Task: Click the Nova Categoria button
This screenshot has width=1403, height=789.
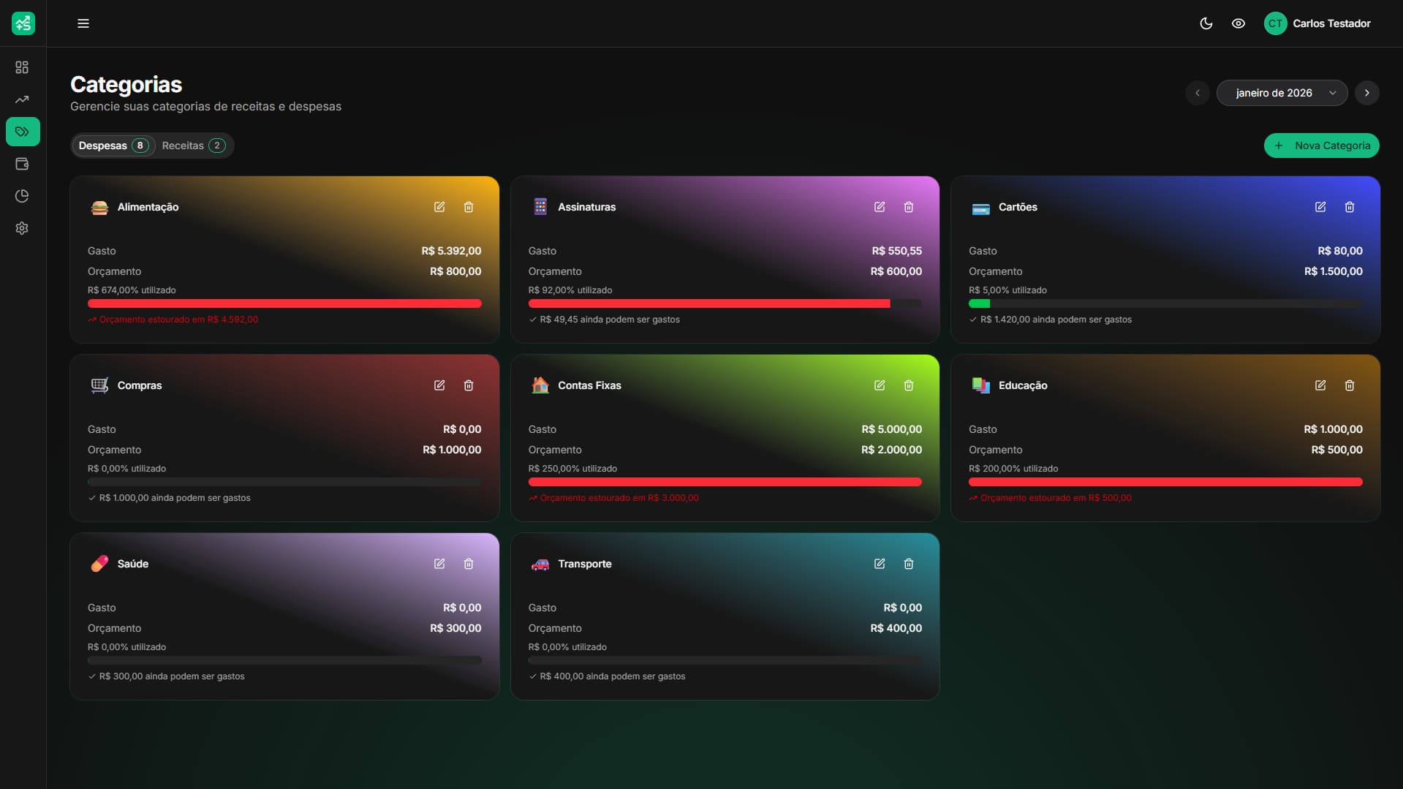Action: coord(1321,146)
